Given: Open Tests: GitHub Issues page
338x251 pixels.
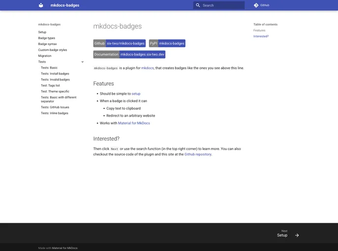Looking at the screenshot, I should [55, 107].
